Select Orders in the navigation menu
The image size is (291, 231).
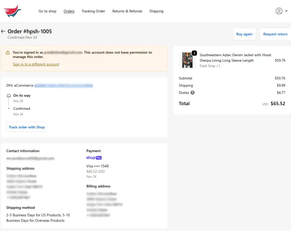(69, 11)
